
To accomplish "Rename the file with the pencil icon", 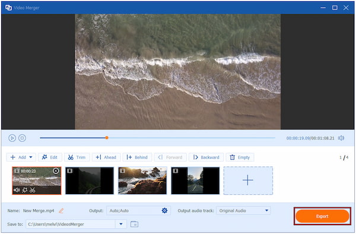I will click(x=61, y=211).
